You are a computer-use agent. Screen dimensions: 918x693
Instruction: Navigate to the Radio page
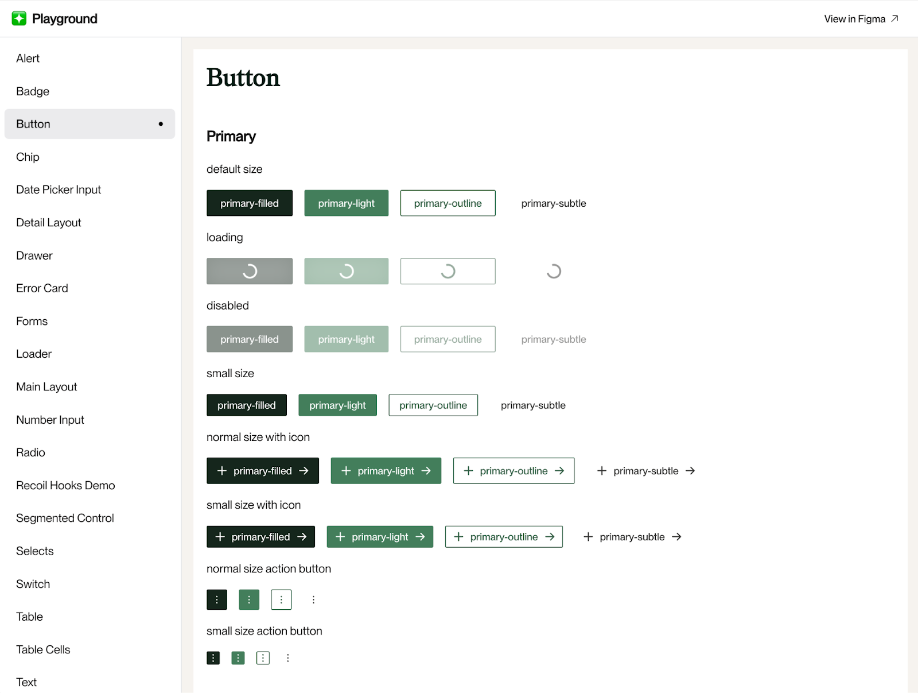(x=90, y=452)
